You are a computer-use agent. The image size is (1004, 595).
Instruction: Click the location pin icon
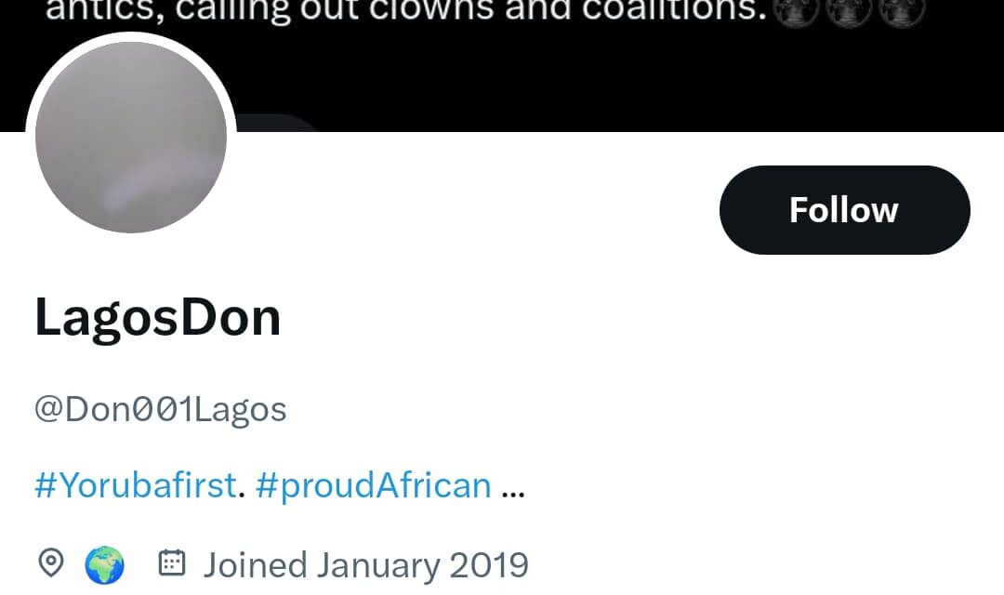click(51, 562)
